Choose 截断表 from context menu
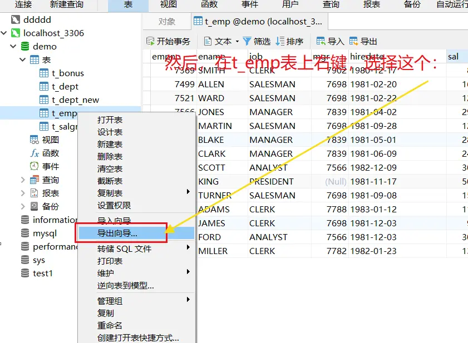This screenshot has width=468, height=343. coord(110,181)
